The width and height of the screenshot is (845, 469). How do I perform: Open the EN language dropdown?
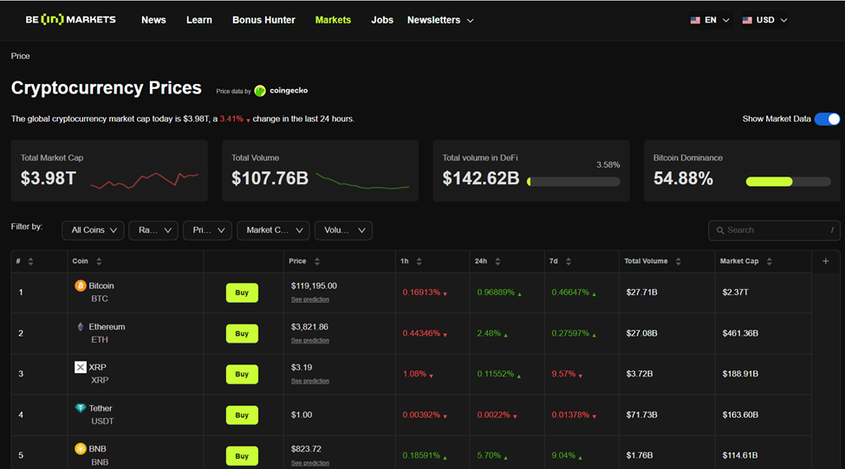click(x=711, y=20)
